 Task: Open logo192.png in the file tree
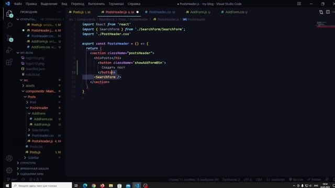[x=35, y=58]
